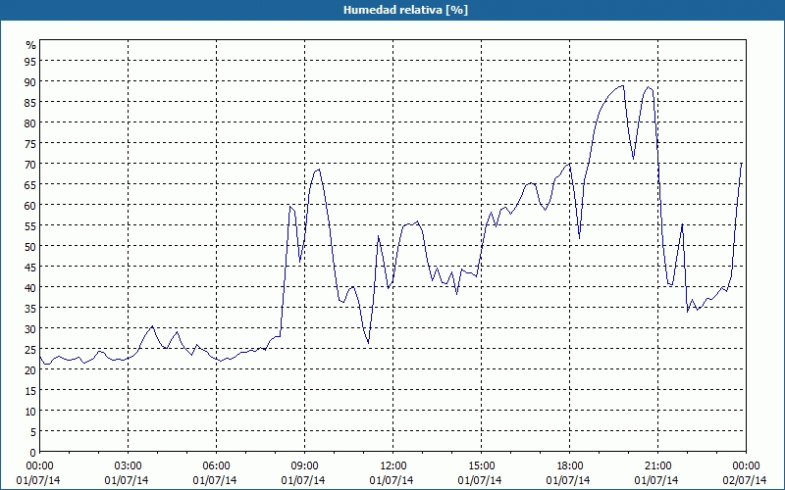Click the 18:00 X-axis label
Viewport: 785px width, 490px height.
(x=569, y=466)
